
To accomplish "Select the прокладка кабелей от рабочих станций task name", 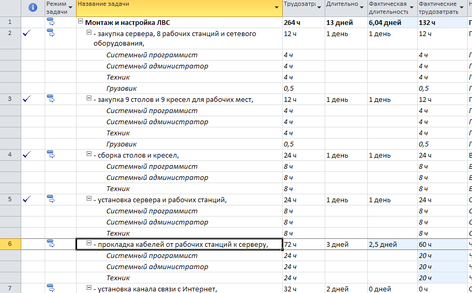I will click(x=181, y=245).
